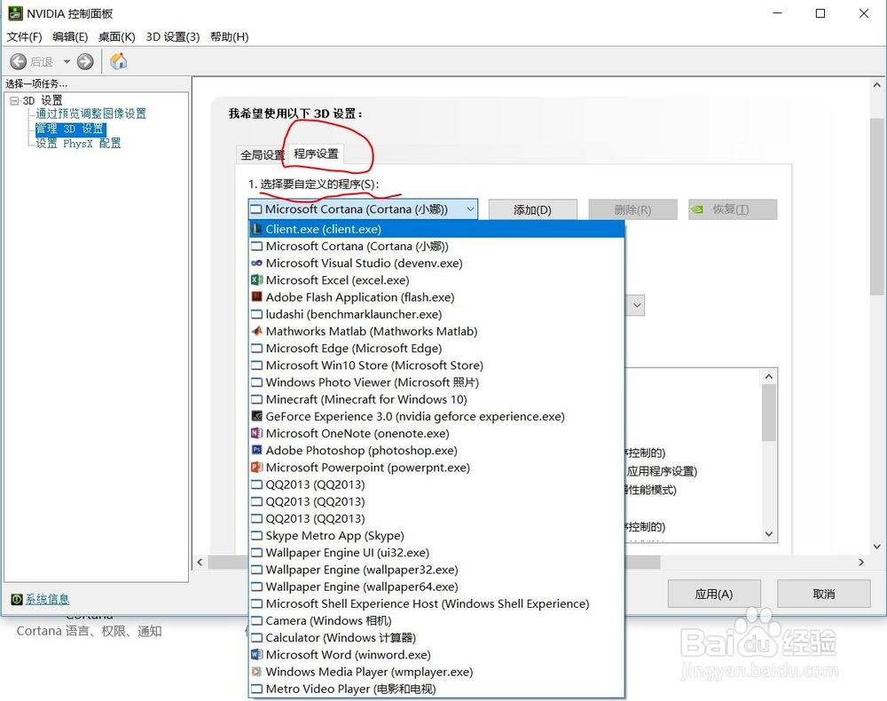This screenshot has height=701, width=887.
Task: Select Mathworks Matlab entry
Action: (436, 331)
